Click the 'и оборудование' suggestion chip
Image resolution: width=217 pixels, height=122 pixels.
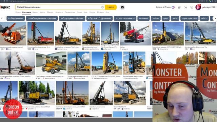(x=16, y=18)
